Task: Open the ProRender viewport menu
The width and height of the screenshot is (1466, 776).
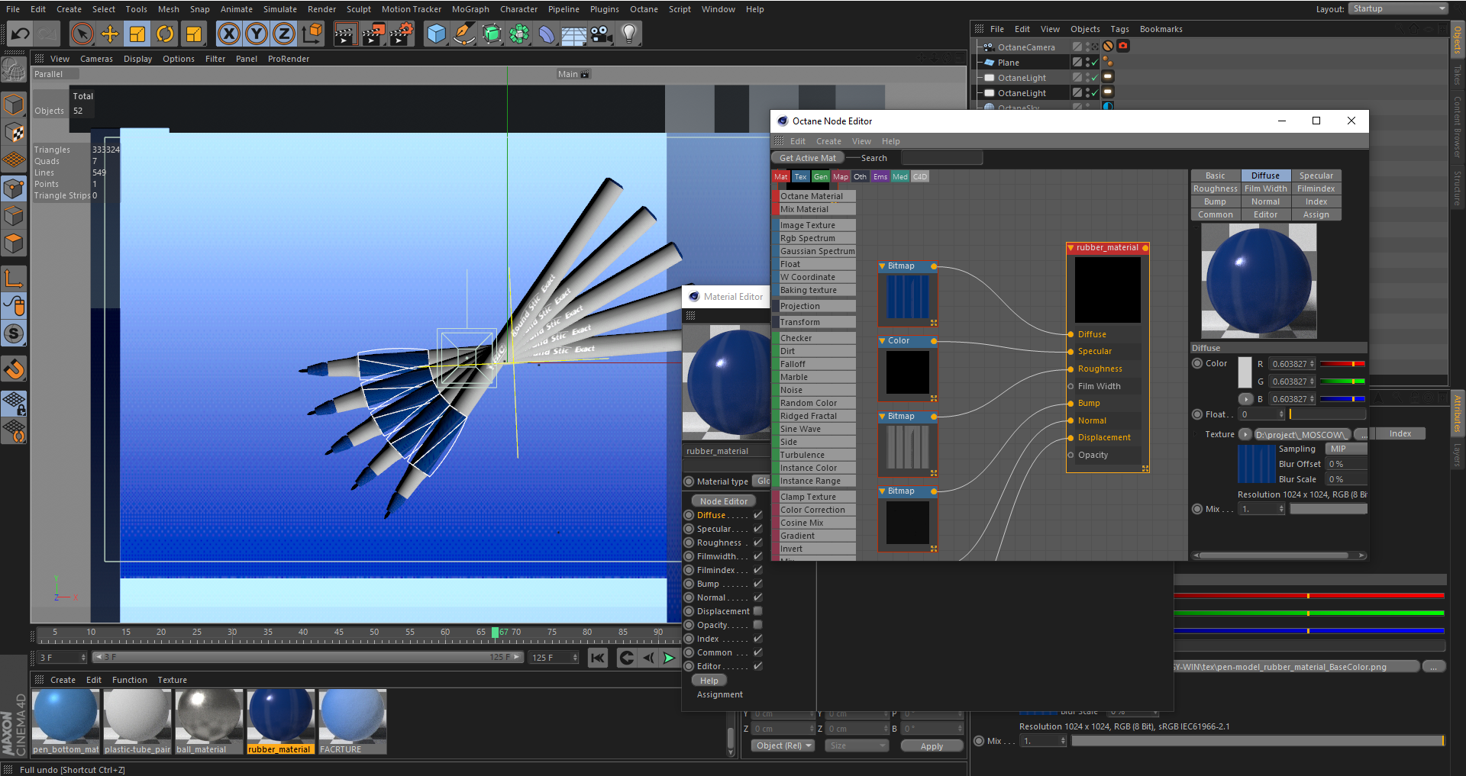Action: pos(289,59)
